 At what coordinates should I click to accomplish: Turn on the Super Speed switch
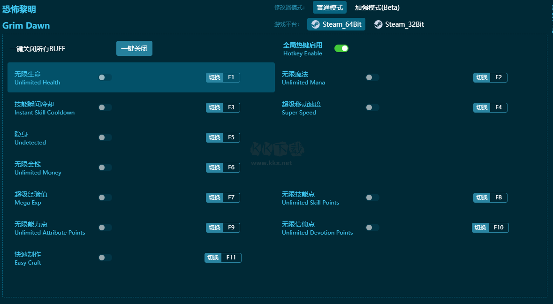pos(372,107)
